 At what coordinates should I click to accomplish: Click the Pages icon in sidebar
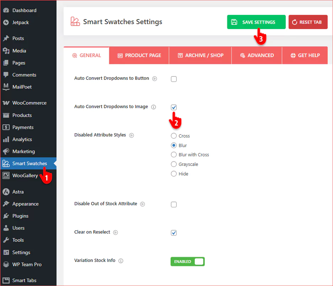pyautogui.click(x=6, y=63)
